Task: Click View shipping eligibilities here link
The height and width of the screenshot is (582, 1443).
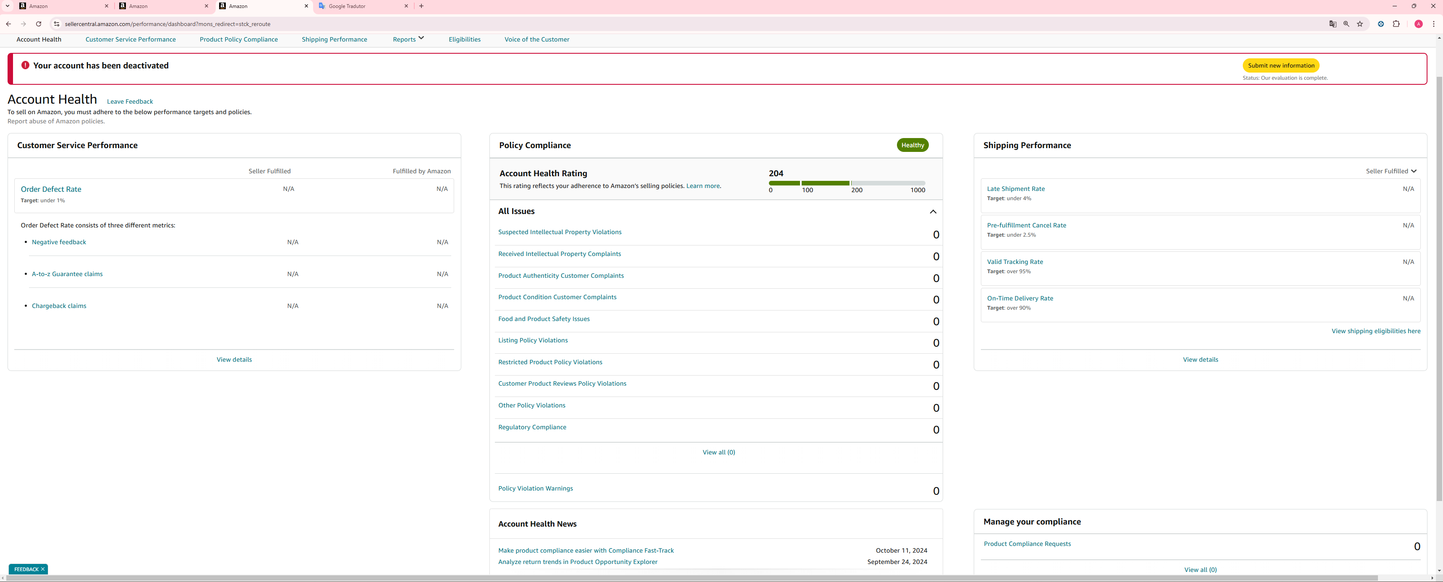Action: click(1376, 331)
